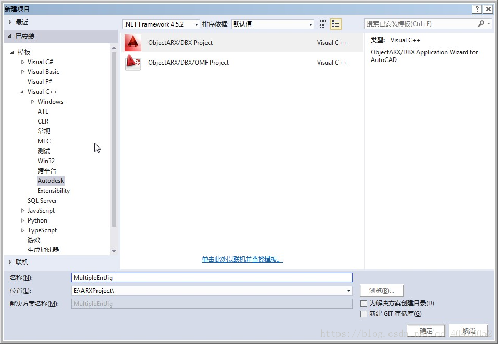Viewport: 498px width, 344px height.
Task: Select Extensibility template category
Action: pos(53,191)
